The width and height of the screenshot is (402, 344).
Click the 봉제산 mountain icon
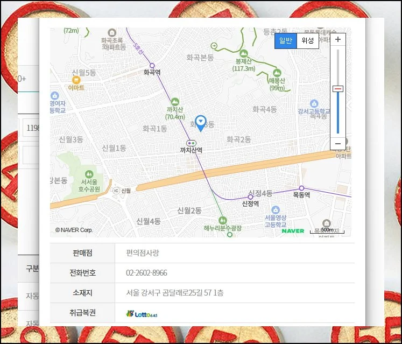click(x=243, y=54)
